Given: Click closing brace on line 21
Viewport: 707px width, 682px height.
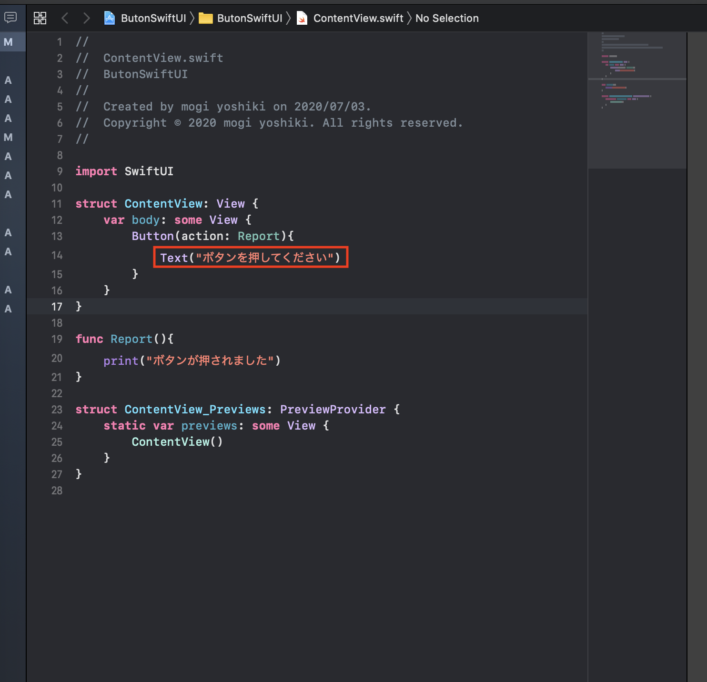Looking at the screenshot, I should [79, 377].
